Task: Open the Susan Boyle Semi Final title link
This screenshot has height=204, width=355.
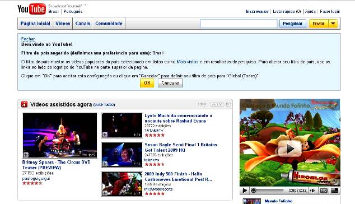Action: (181, 147)
